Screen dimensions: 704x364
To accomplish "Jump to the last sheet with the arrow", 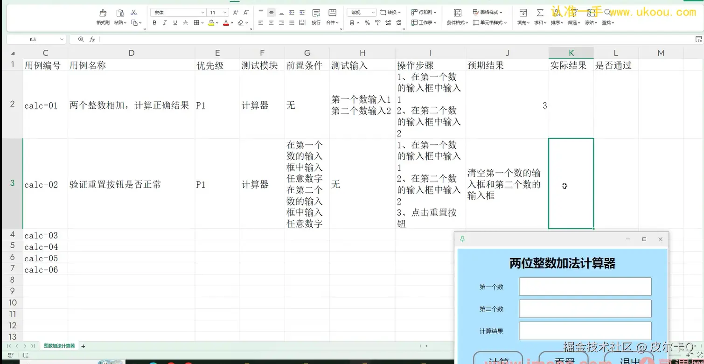I will click(33, 346).
